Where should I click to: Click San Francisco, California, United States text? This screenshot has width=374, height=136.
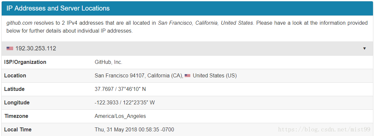tap(205, 23)
